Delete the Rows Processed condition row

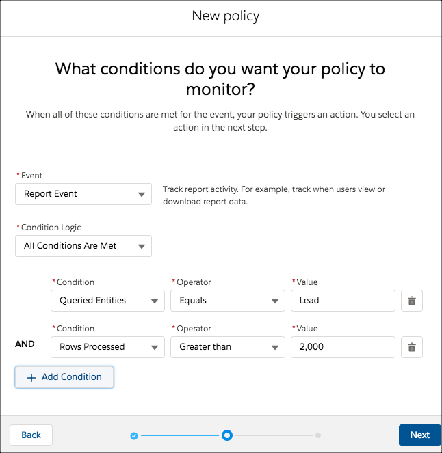[x=412, y=347]
